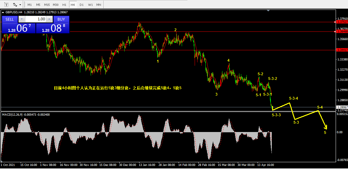Select the 5-3-4 wave label
Screen dimensions: 348x169
[294, 98]
